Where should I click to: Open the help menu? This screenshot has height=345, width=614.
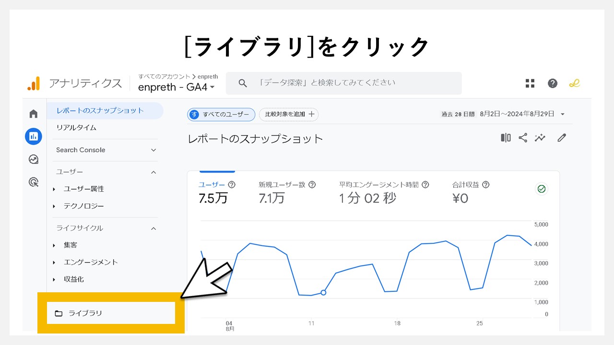552,83
